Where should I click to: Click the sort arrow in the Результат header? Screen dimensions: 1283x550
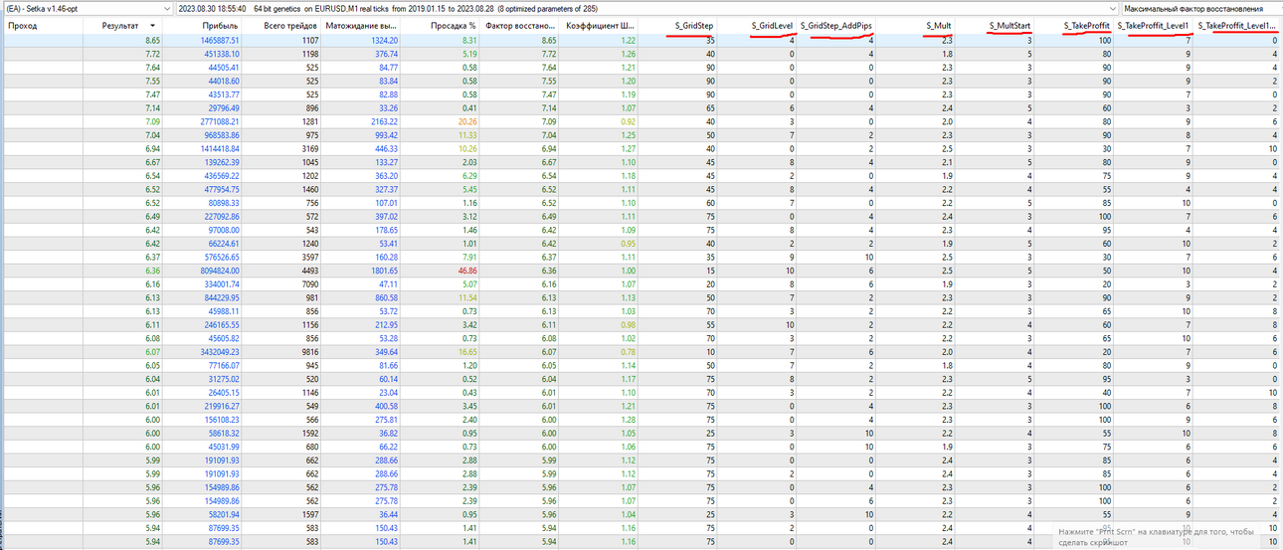click(152, 25)
